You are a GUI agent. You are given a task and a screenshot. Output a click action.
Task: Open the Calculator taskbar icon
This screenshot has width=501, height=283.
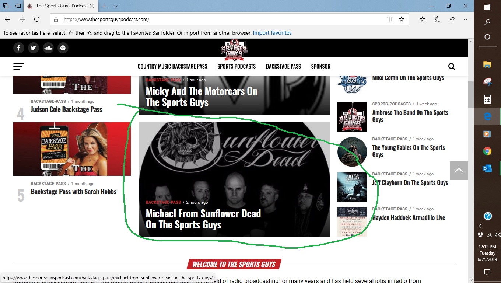coord(487,99)
